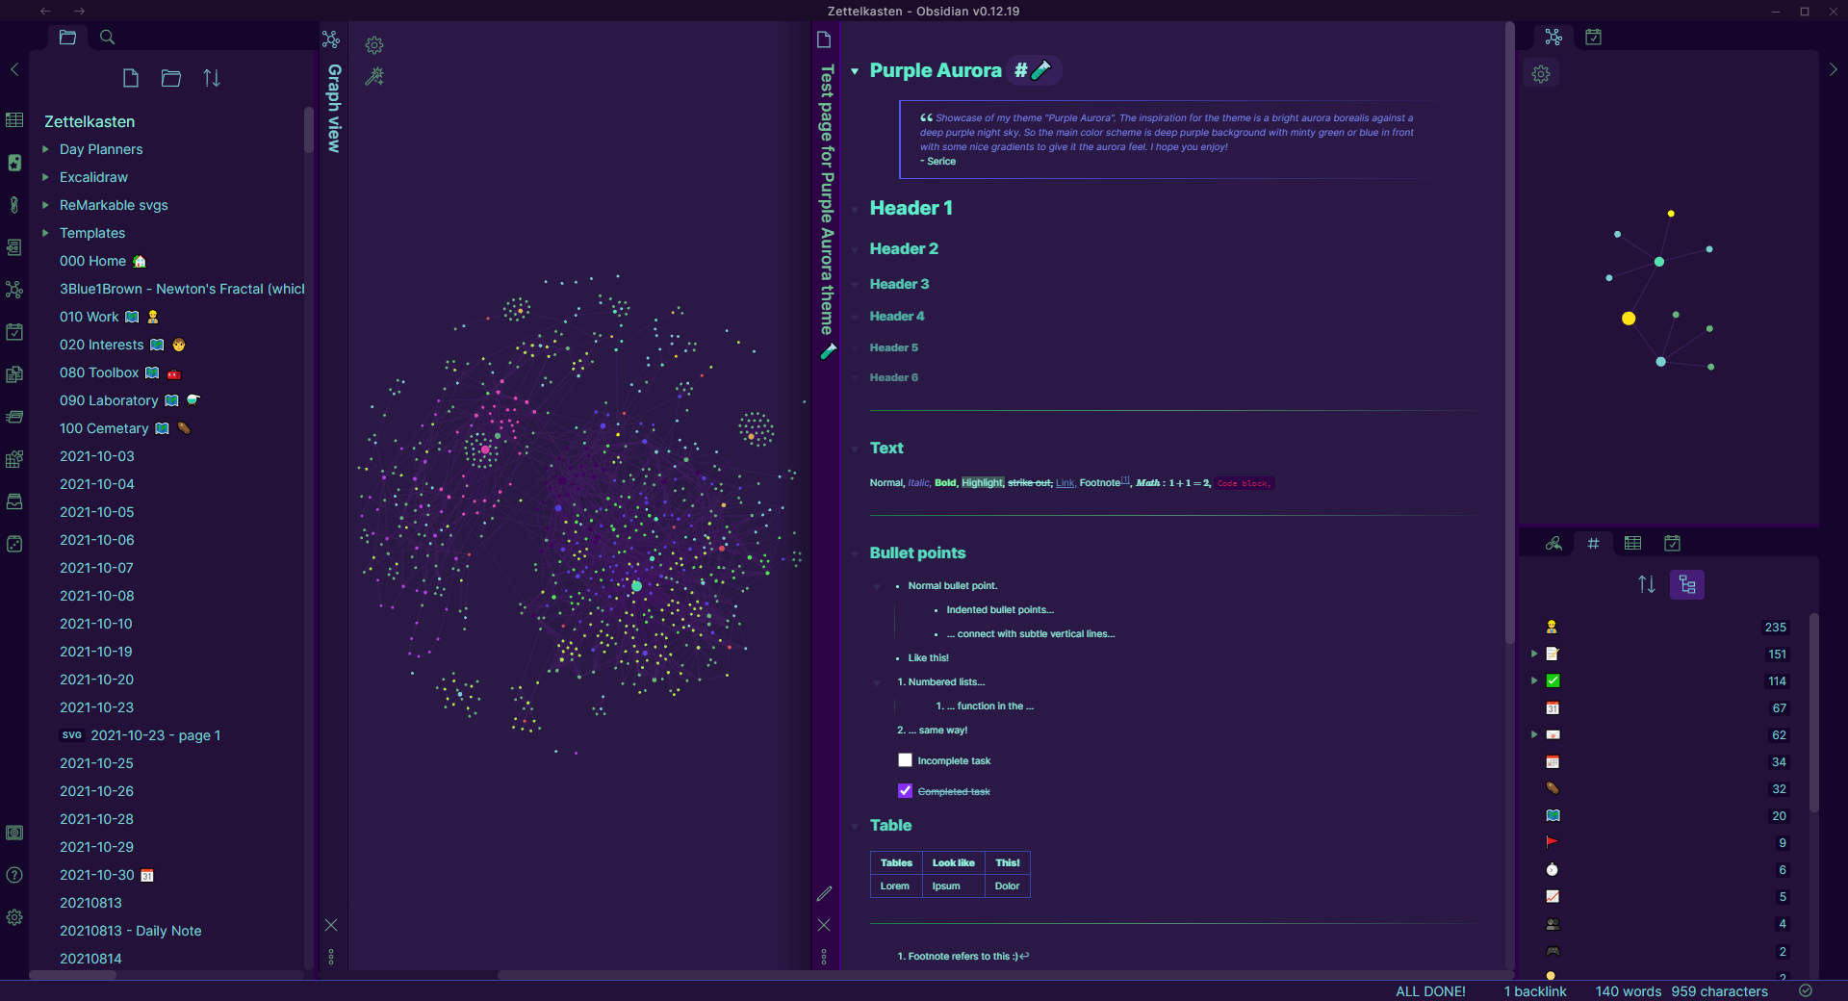Expand the Day Planners folder
The height and width of the screenshot is (1001, 1848).
45,149
